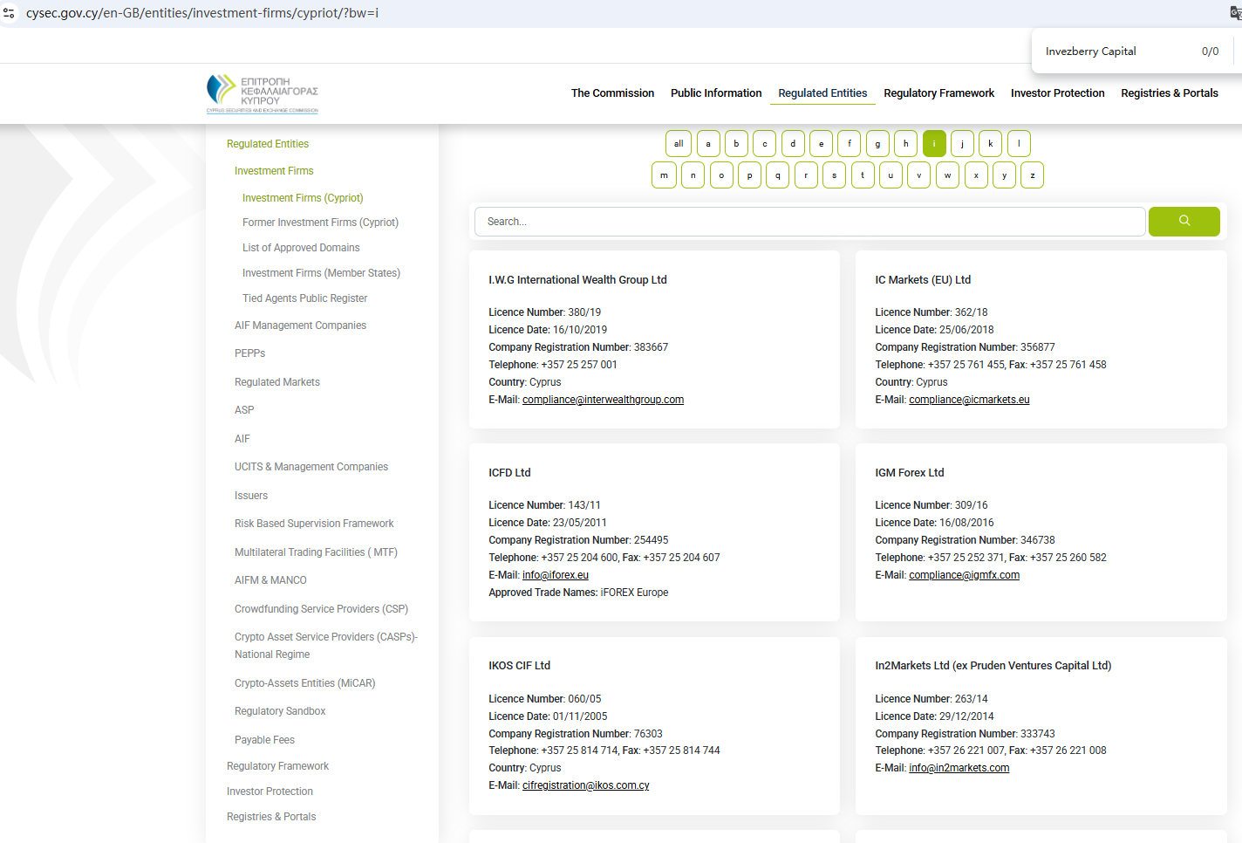Open the Investor Protection top menu
This screenshot has width=1242, height=843.
coord(1057,93)
